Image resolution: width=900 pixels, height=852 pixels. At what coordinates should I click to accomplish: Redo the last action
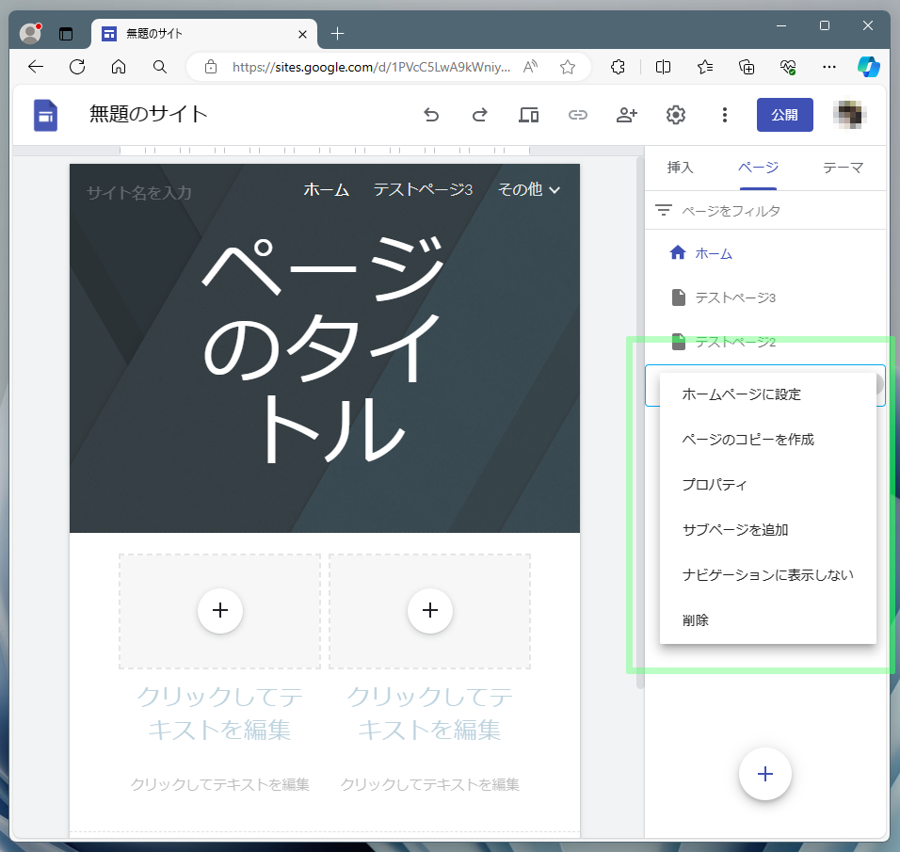pyautogui.click(x=480, y=116)
